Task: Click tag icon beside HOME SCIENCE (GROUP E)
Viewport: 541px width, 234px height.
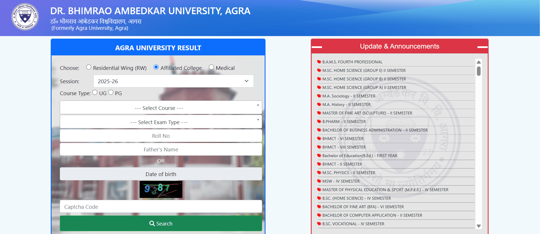Action: (x=319, y=70)
